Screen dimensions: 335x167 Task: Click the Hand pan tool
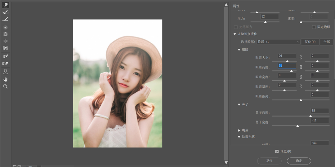[5, 79]
